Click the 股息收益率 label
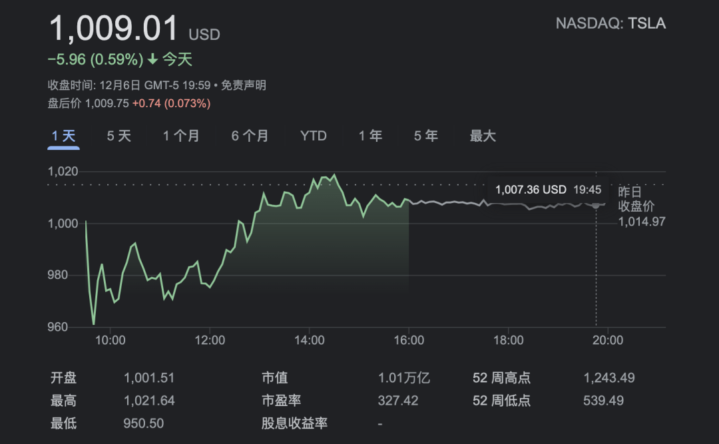This screenshot has height=444, width=719. click(x=294, y=423)
